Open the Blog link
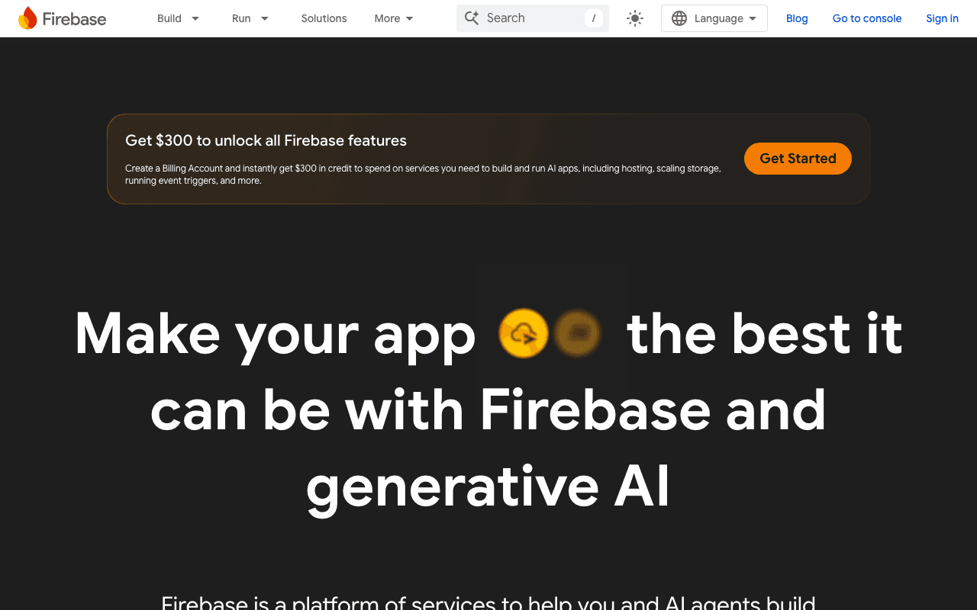The image size is (977, 610). [797, 18]
